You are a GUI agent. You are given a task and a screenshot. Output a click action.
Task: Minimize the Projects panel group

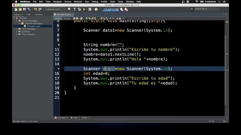(x=50, y=15)
